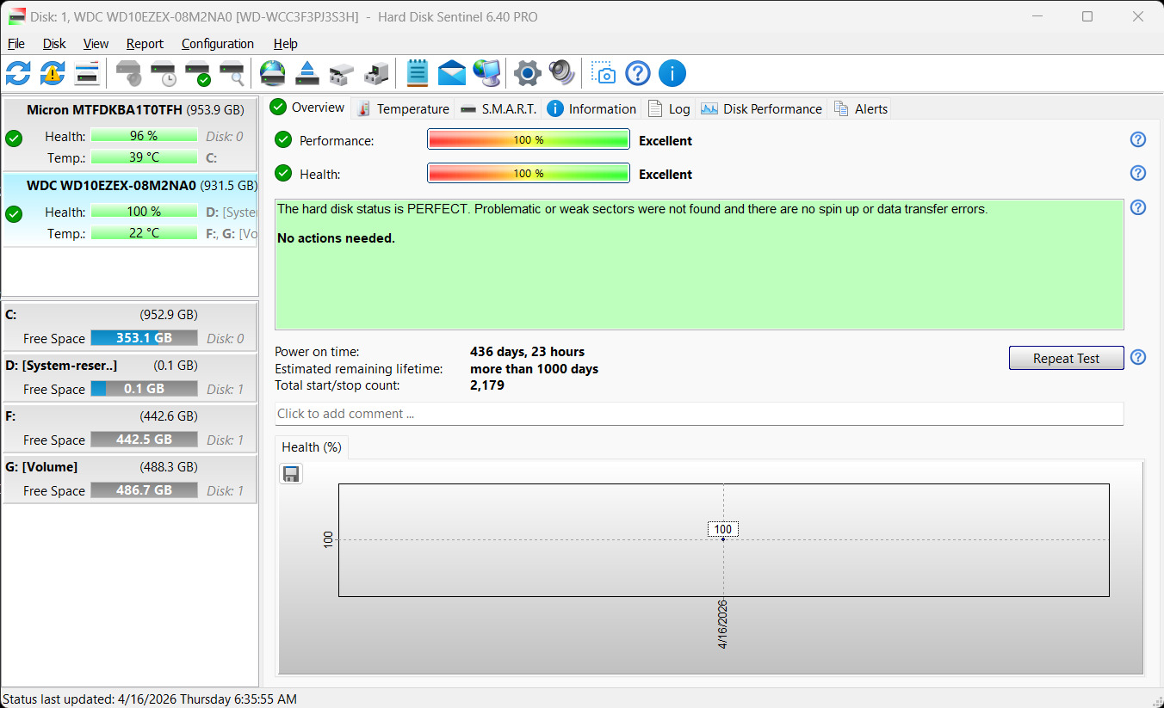Click the gray disk with speaker icon
Screen dimensions: 1164x708
pos(129,73)
